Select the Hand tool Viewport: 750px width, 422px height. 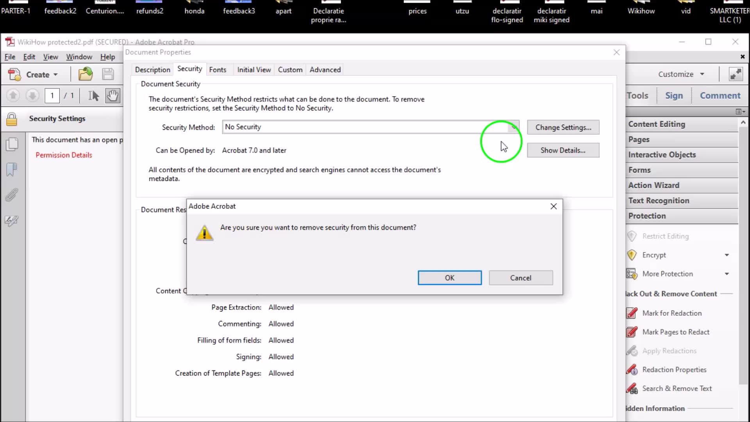[112, 96]
